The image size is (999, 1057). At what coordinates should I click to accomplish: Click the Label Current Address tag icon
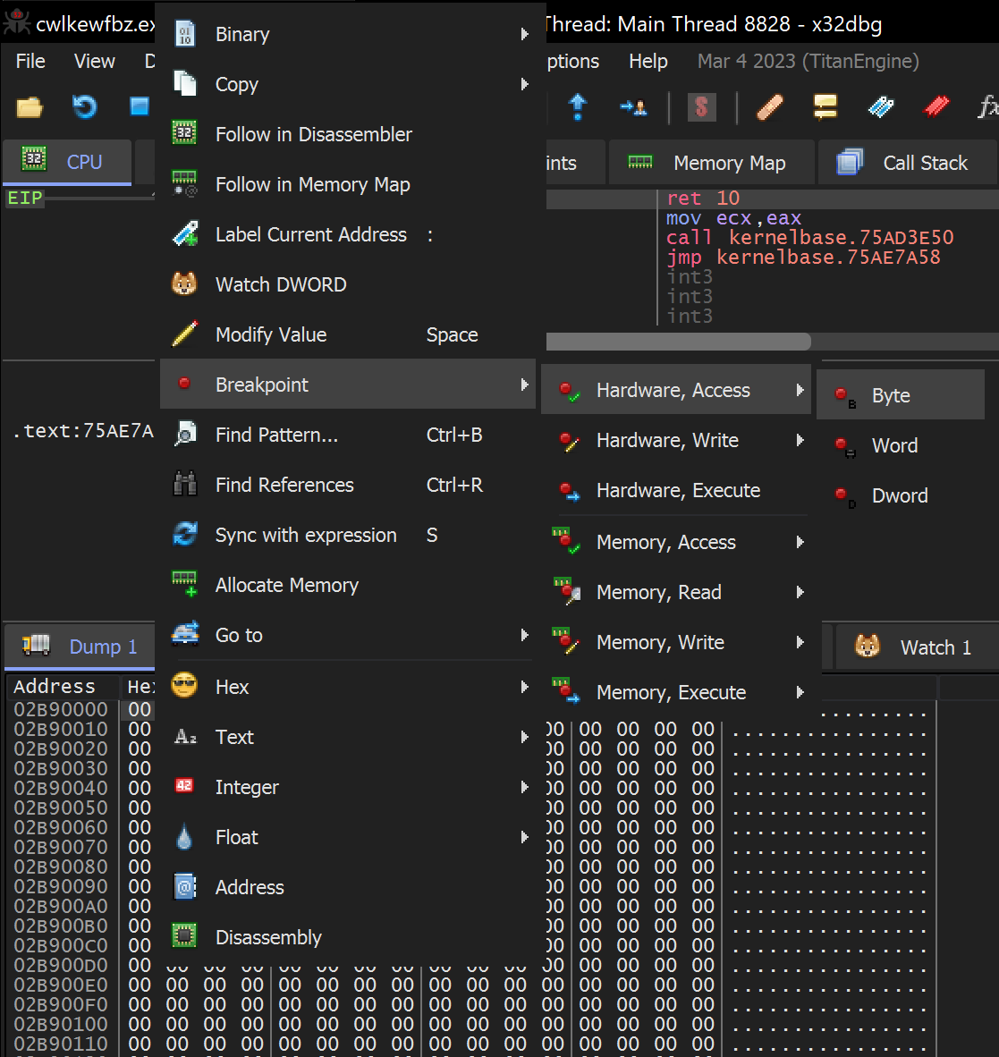(185, 234)
